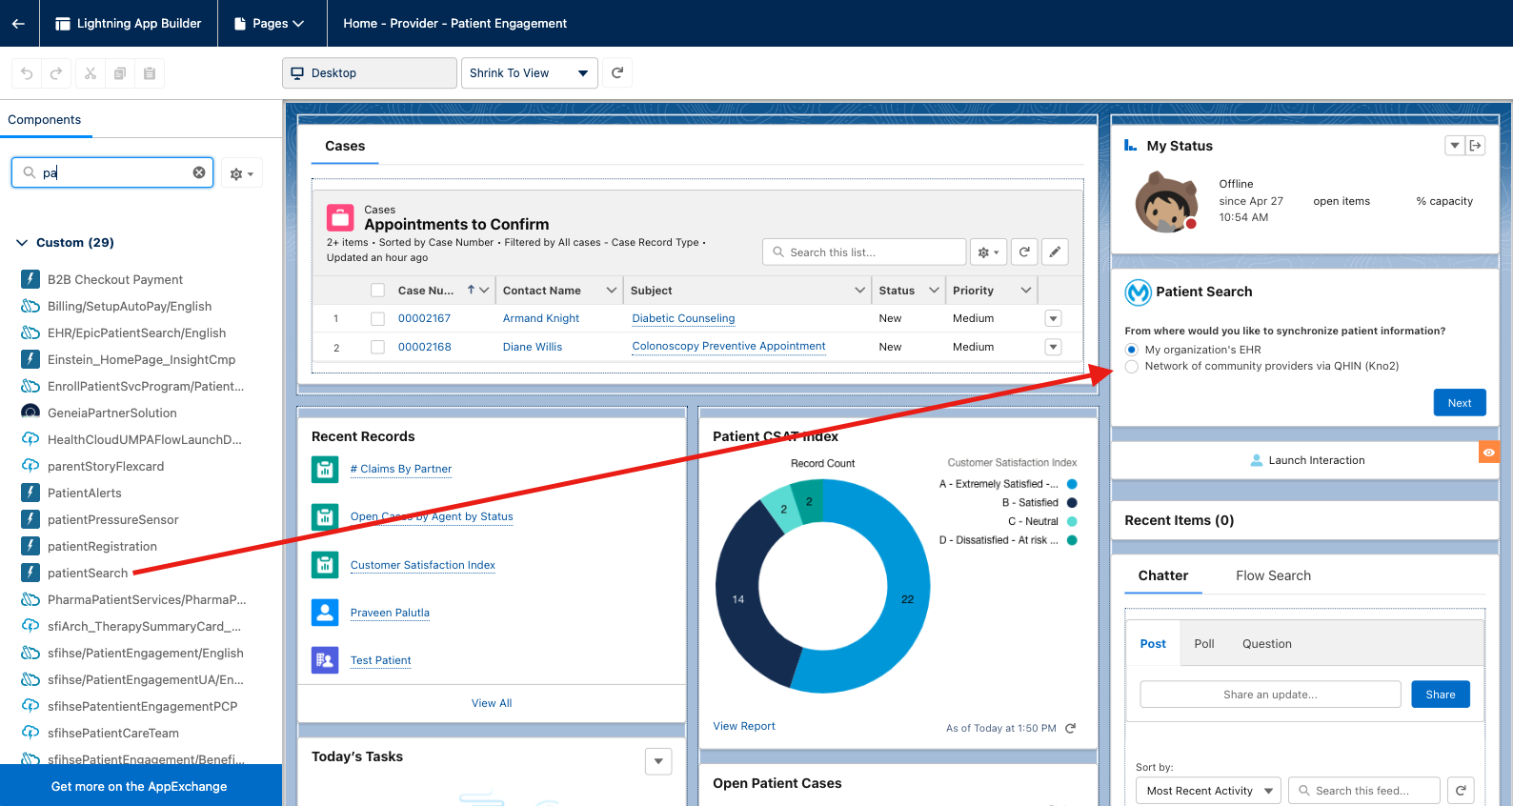Select the Post publisher tab
This screenshot has width=1513, height=806.
pos(1153,644)
